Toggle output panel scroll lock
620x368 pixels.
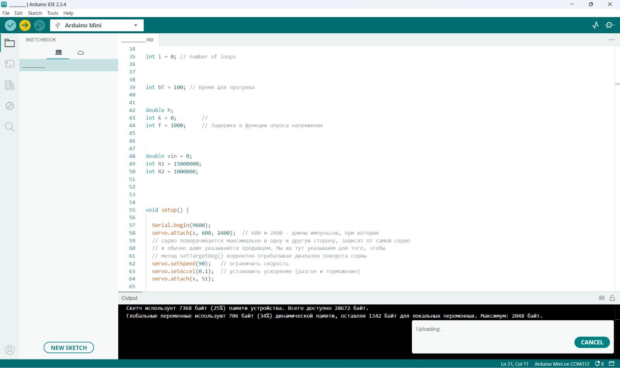[612, 298]
